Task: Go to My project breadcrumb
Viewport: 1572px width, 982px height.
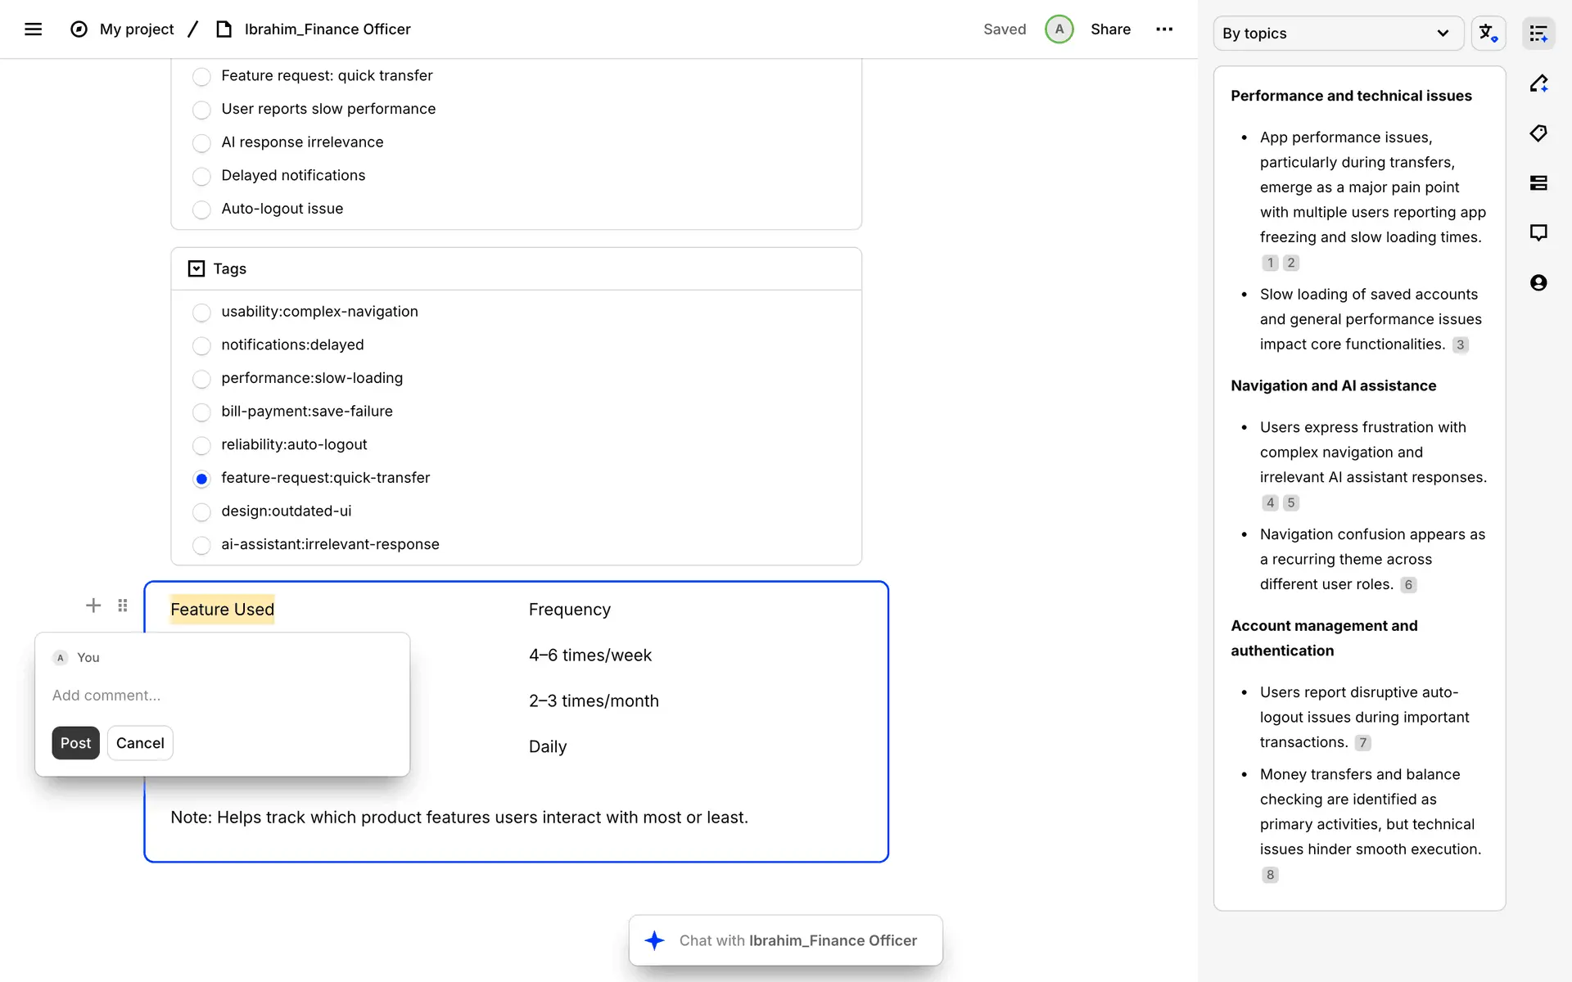Action: click(x=136, y=29)
